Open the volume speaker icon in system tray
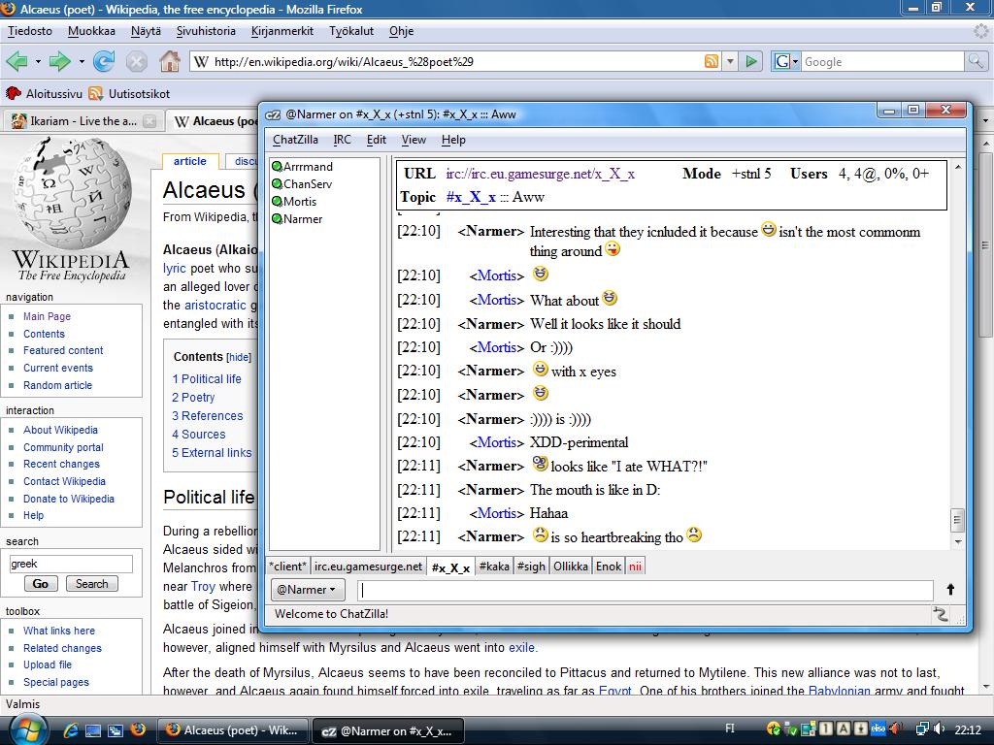This screenshot has width=994, height=745. pyautogui.click(x=939, y=729)
